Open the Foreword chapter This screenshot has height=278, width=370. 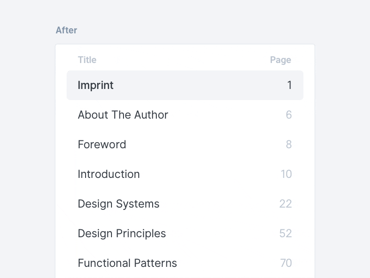coord(102,145)
